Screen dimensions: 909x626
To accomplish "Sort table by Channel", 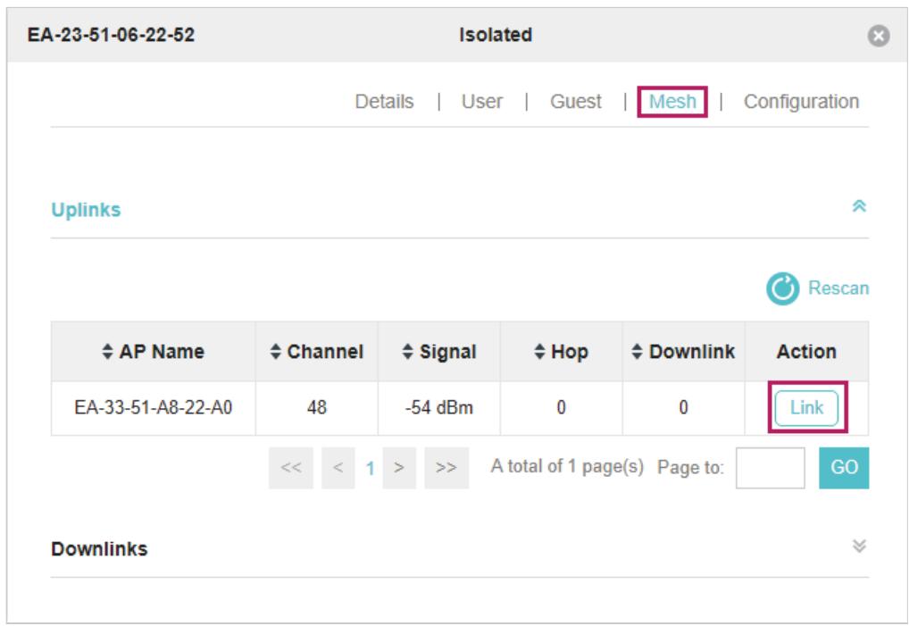I will pyautogui.click(x=316, y=351).
